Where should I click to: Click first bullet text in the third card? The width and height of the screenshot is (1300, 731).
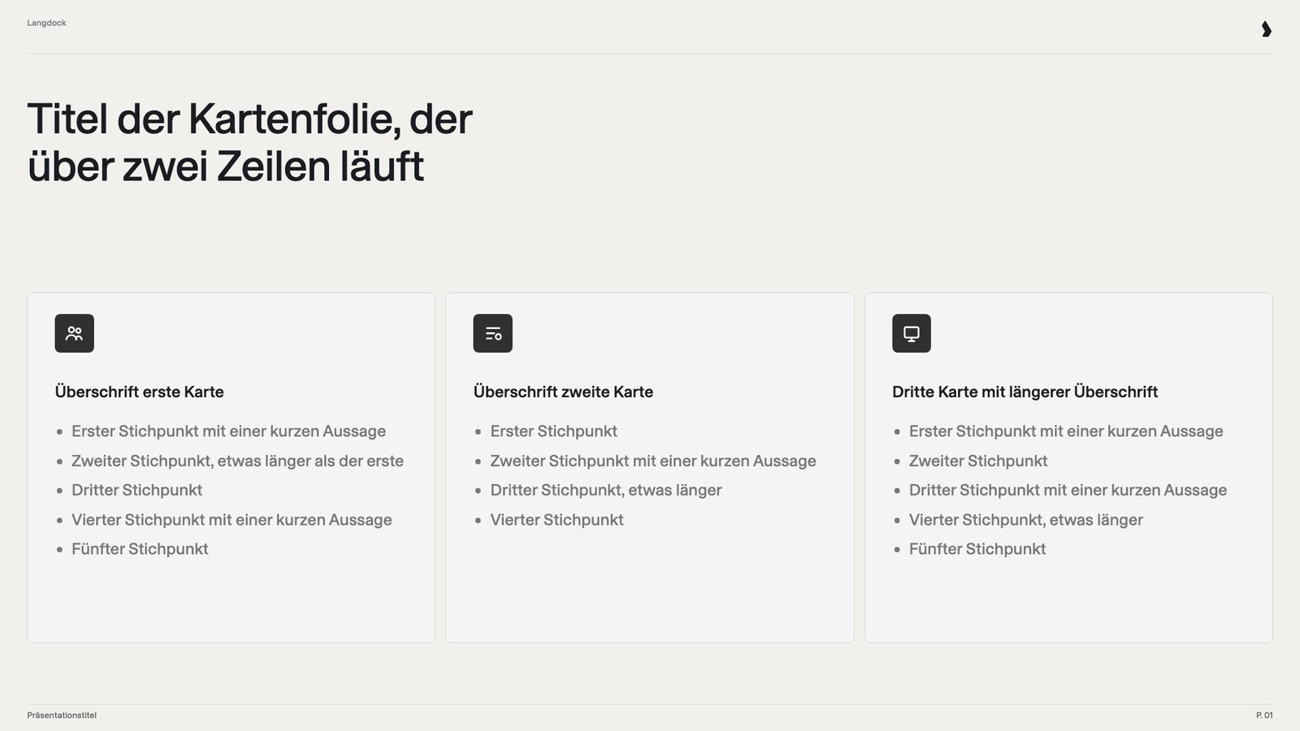click(1066, 431)
